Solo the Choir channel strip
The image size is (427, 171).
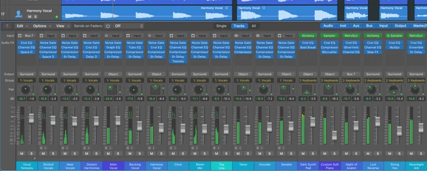pos(183,154)
